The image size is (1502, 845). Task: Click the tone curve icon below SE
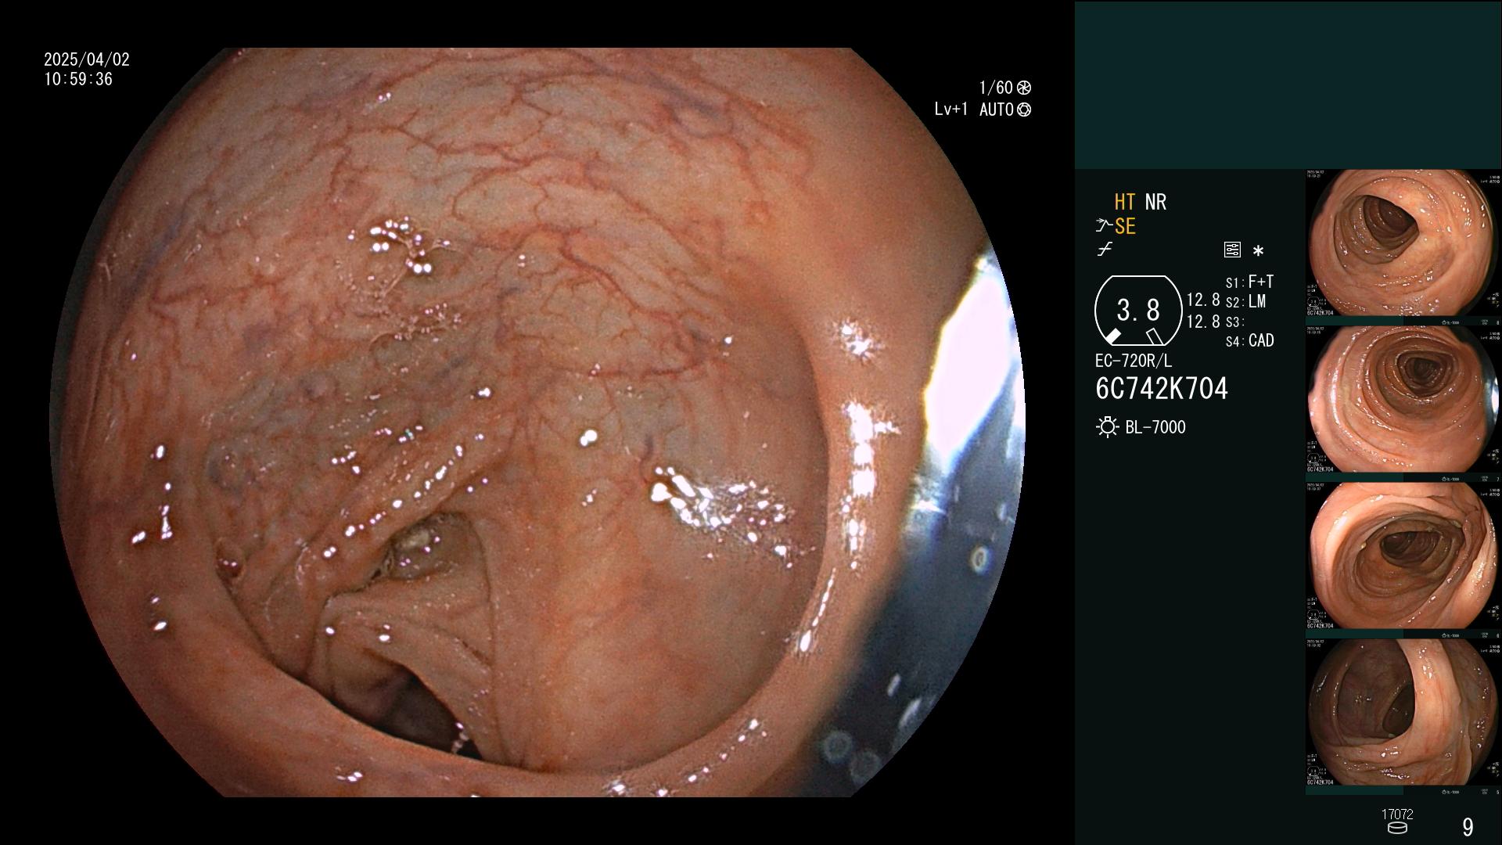1105,250
